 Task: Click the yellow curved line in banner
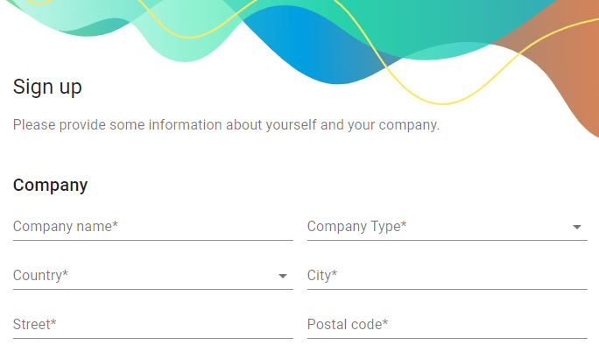pyautogui.click(x=442, y=103)
